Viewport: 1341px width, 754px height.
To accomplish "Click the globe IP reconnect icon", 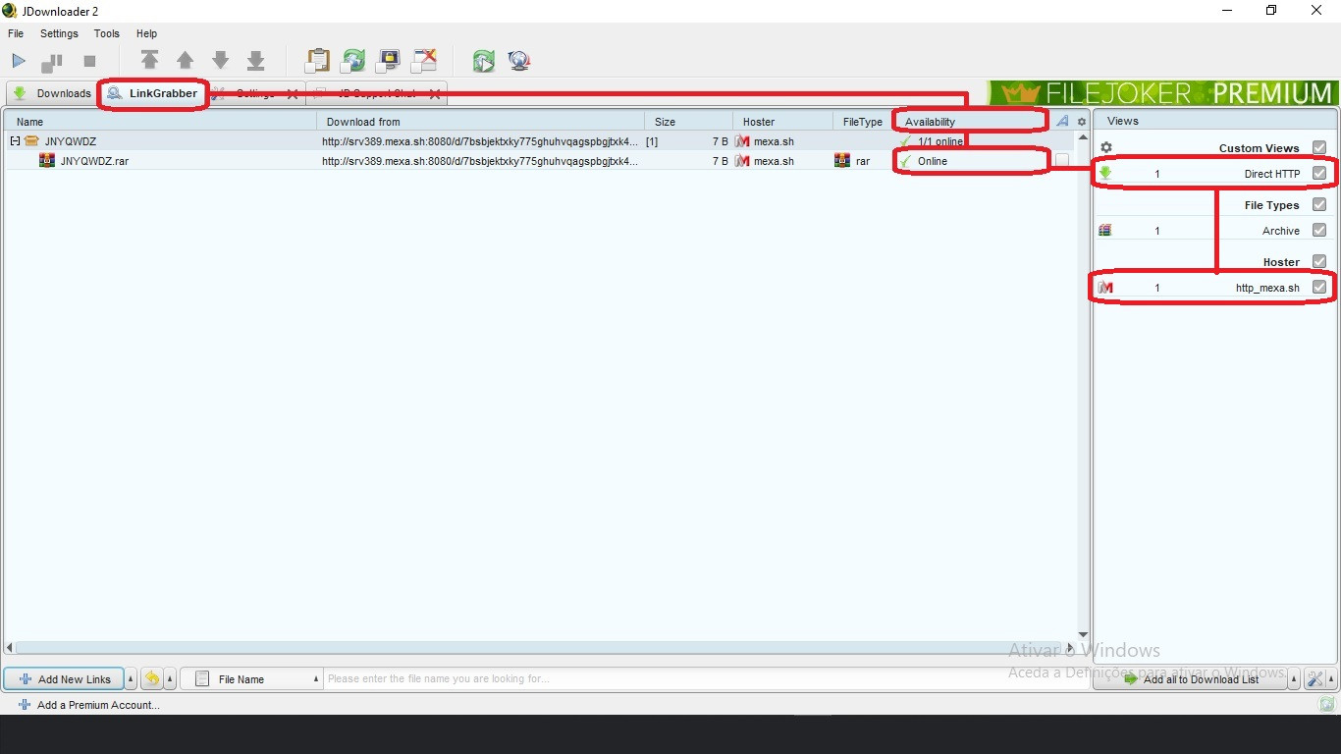I will (519, 61).
